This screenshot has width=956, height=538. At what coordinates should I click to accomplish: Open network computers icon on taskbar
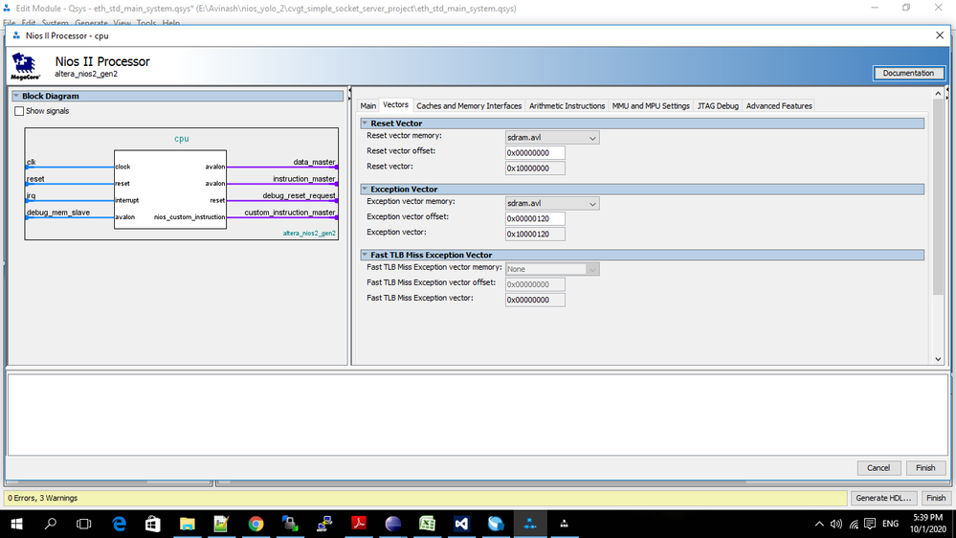point(324,524)
